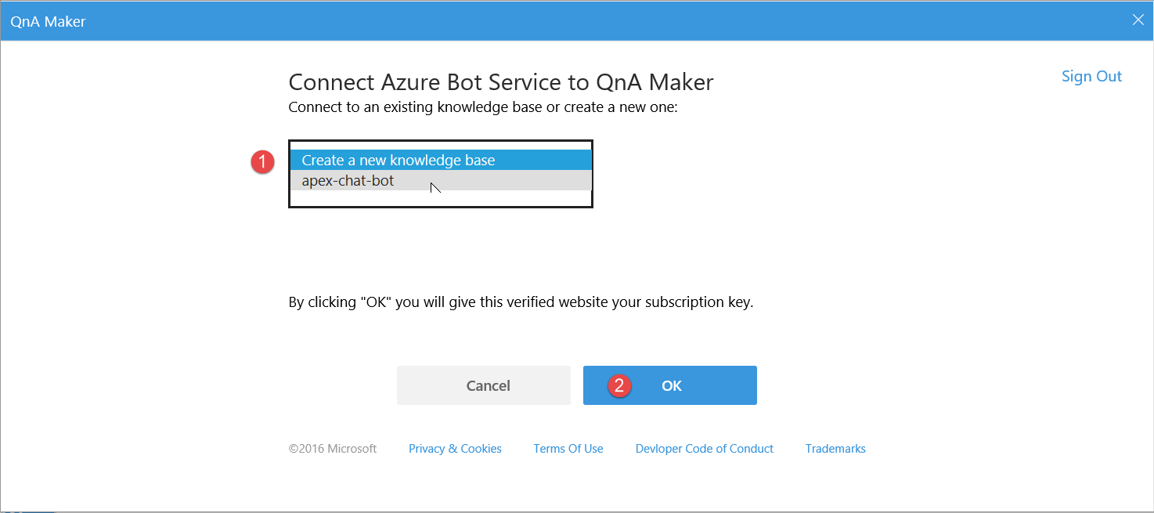
Task: Open the Privacy & Cookies link
Action: 455,449
